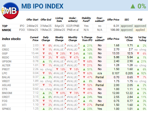
Task: Click VREIT's daily change 'no chng'
Action: [x=46, y=81]
